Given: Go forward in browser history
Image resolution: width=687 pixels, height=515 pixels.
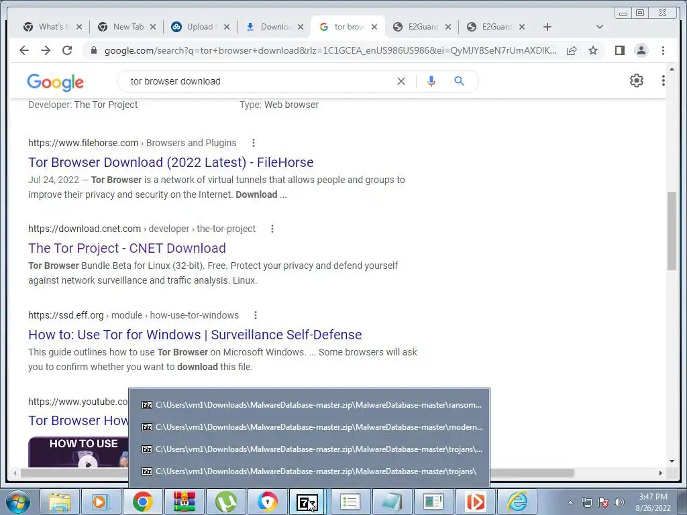Looking at the screenshot, I should (x=46, y=50).
